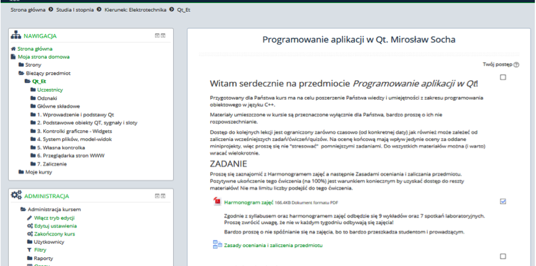Click folder icon beside 5. Własna kontrolka
Image resolution: width=536 pixels, height=266 pixels.
33,148
